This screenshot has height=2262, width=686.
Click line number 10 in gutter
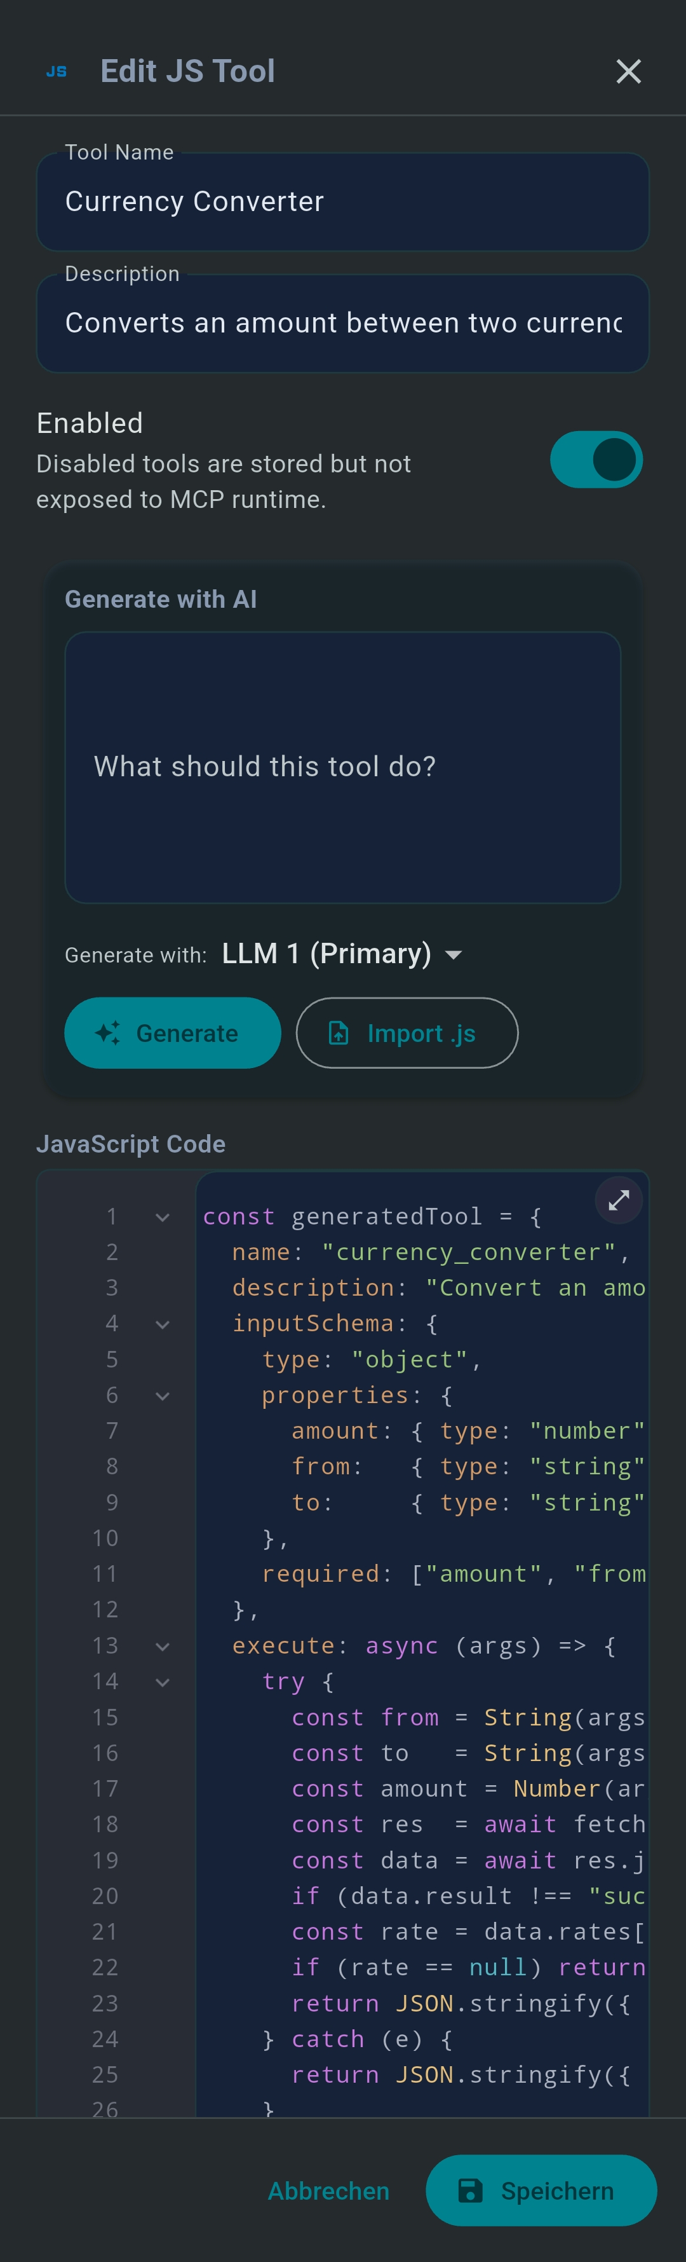(105, 1539)
